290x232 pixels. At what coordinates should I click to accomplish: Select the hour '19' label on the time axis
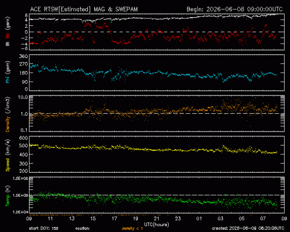click(136, 219)
